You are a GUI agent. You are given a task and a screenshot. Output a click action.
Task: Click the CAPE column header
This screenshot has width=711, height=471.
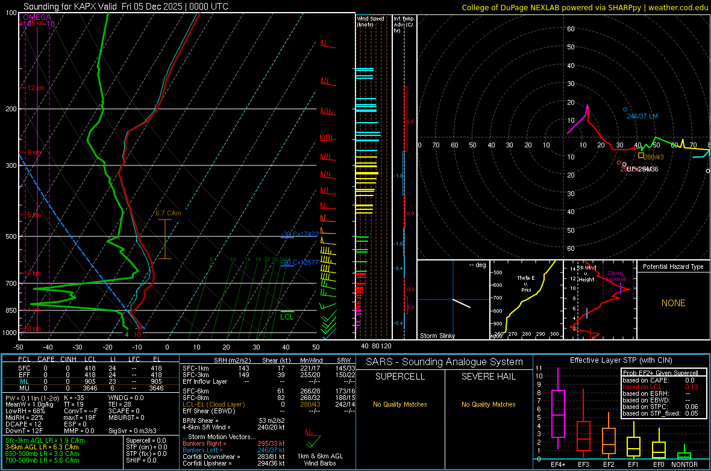pyautogui.click(x=46, y=359)
